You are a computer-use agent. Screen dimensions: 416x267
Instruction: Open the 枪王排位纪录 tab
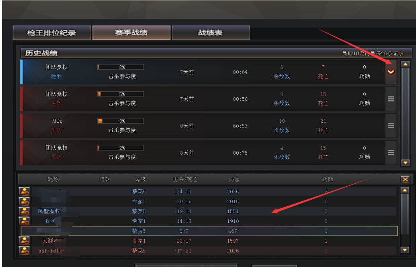coord(52,33)
